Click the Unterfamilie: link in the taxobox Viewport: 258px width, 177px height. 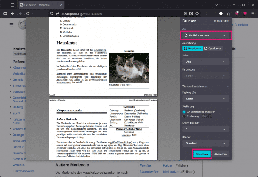click(x=149, y=172)
